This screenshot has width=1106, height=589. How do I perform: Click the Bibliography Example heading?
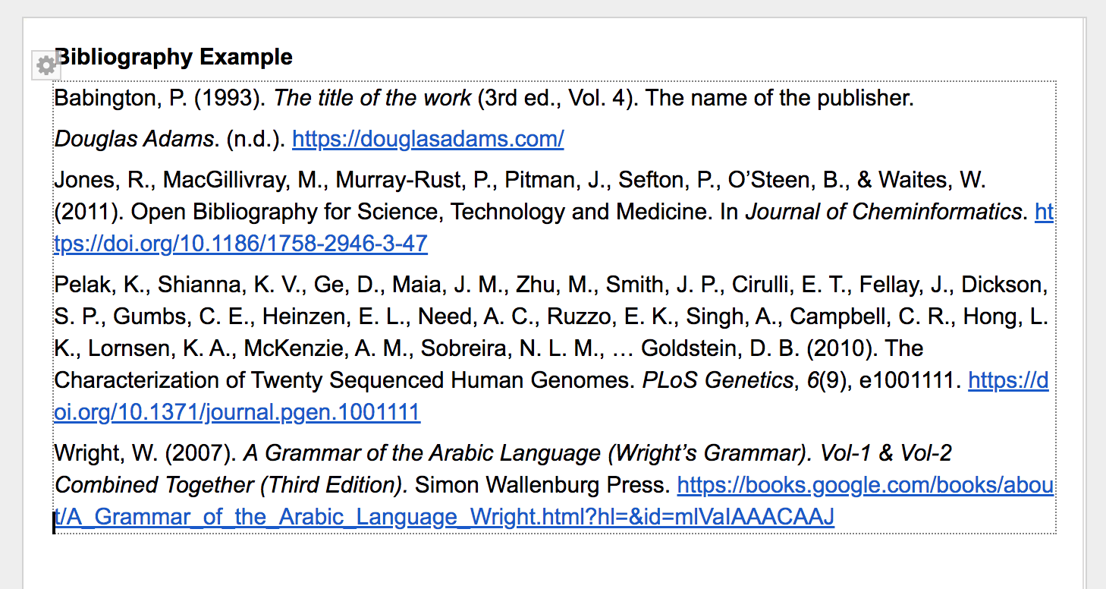point(174,57)
